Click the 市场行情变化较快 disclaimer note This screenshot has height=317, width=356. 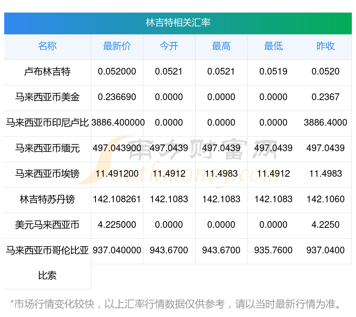175,304
